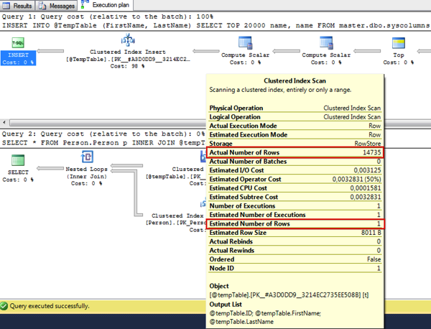Click the Estimated Execution Mode row
The height and width of the screenshot is (329, 431).
(x=295, y=134)
